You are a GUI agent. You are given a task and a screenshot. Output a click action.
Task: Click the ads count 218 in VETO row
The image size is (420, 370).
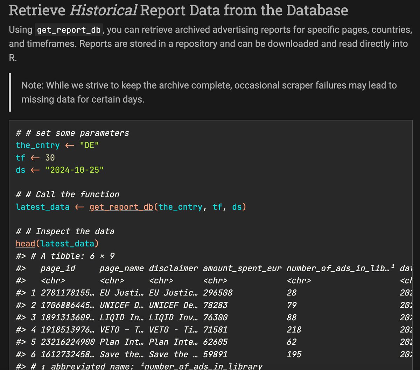pos(294,329)
